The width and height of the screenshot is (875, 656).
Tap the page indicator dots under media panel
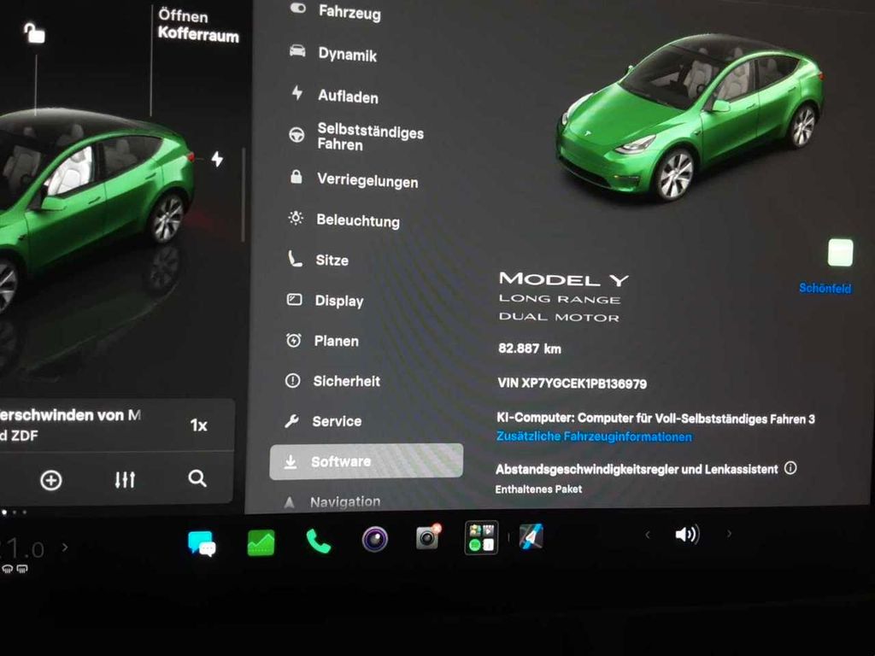[x=14, y=512]
